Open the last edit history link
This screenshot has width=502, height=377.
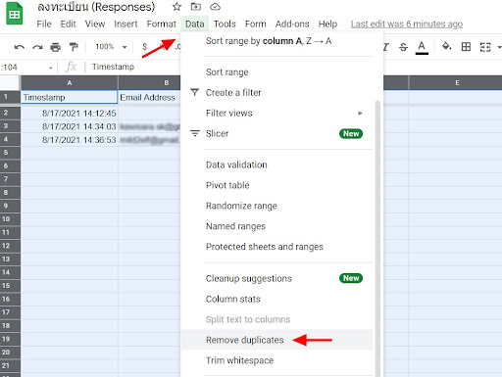point(407,24)
